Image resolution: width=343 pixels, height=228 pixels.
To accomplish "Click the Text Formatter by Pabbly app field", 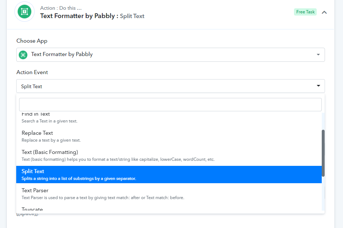I will pyautogui.click(x=170, y=55).
